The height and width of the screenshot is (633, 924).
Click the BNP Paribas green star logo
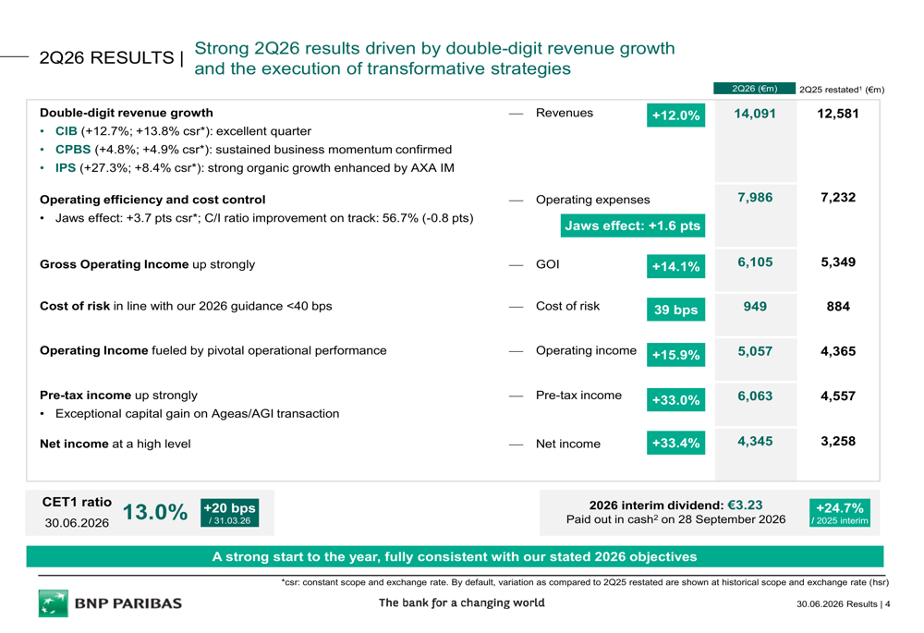point(54,603)
